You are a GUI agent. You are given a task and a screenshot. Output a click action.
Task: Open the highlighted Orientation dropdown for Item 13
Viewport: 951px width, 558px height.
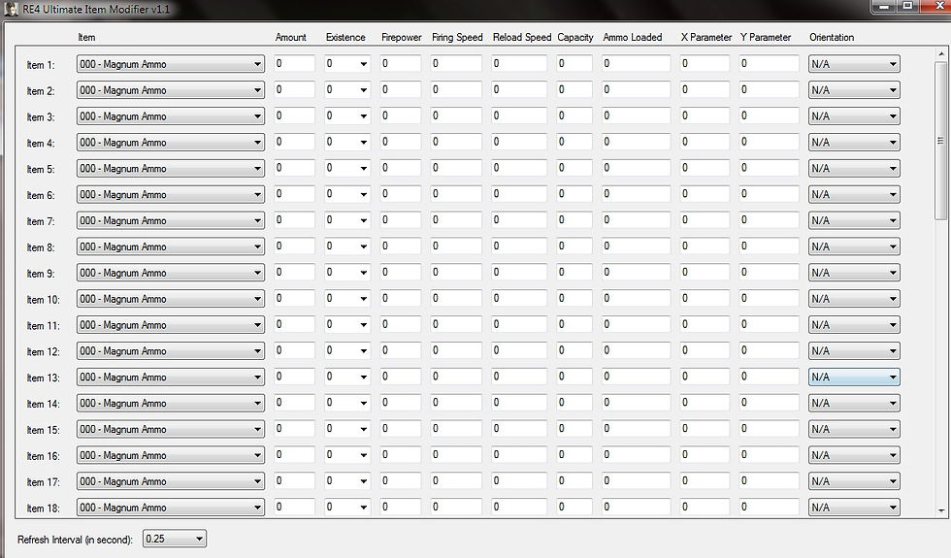(854, 377)
